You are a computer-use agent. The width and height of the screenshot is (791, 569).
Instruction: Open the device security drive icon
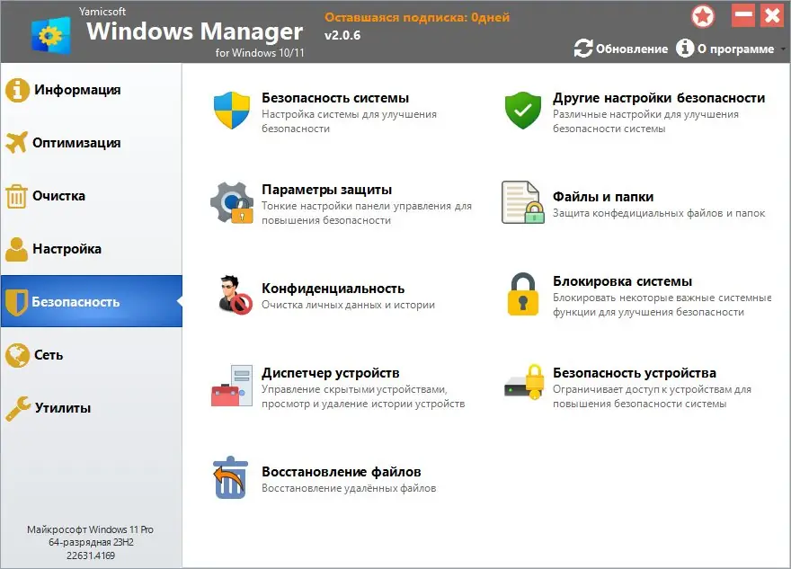click(x=522, y=386)
